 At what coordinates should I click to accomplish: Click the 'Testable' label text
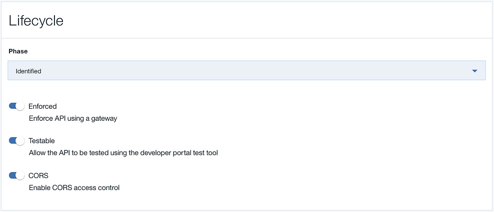(x=41, y=141)
